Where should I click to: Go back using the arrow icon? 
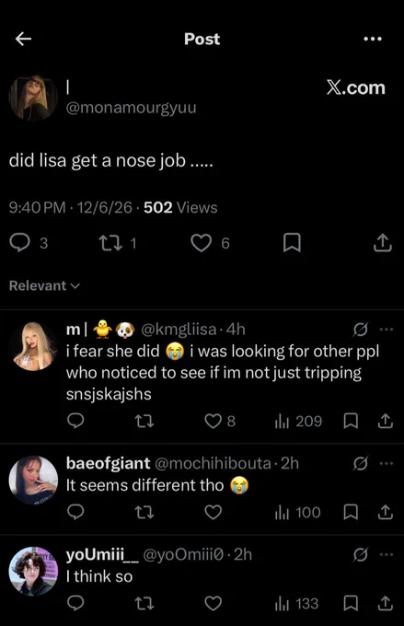(x=23, y=39)
